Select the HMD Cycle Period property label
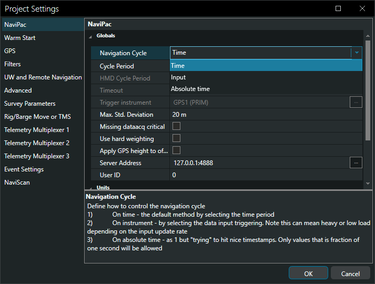 click(130, 78)
